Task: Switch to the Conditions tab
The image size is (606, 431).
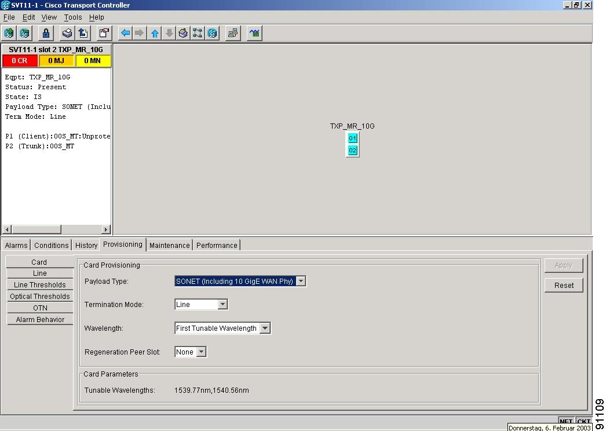Action: pos(52,246)
